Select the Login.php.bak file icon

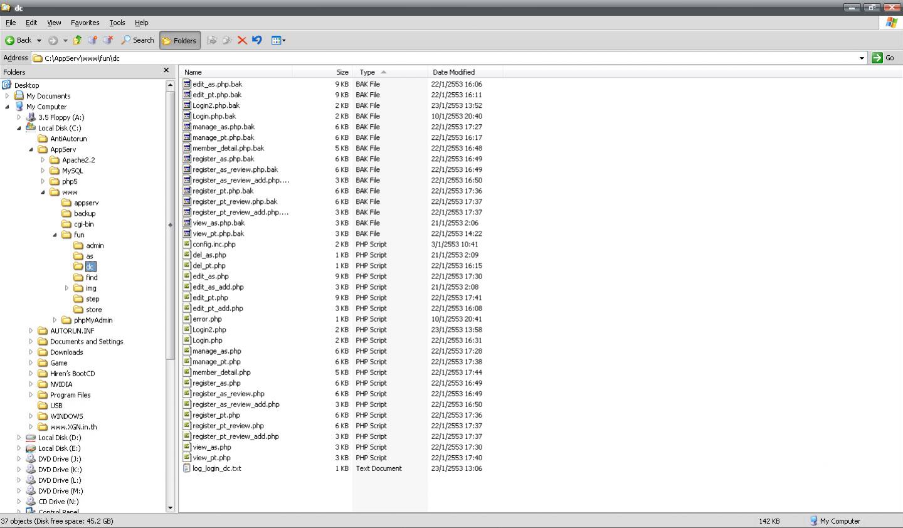(187, 116)
